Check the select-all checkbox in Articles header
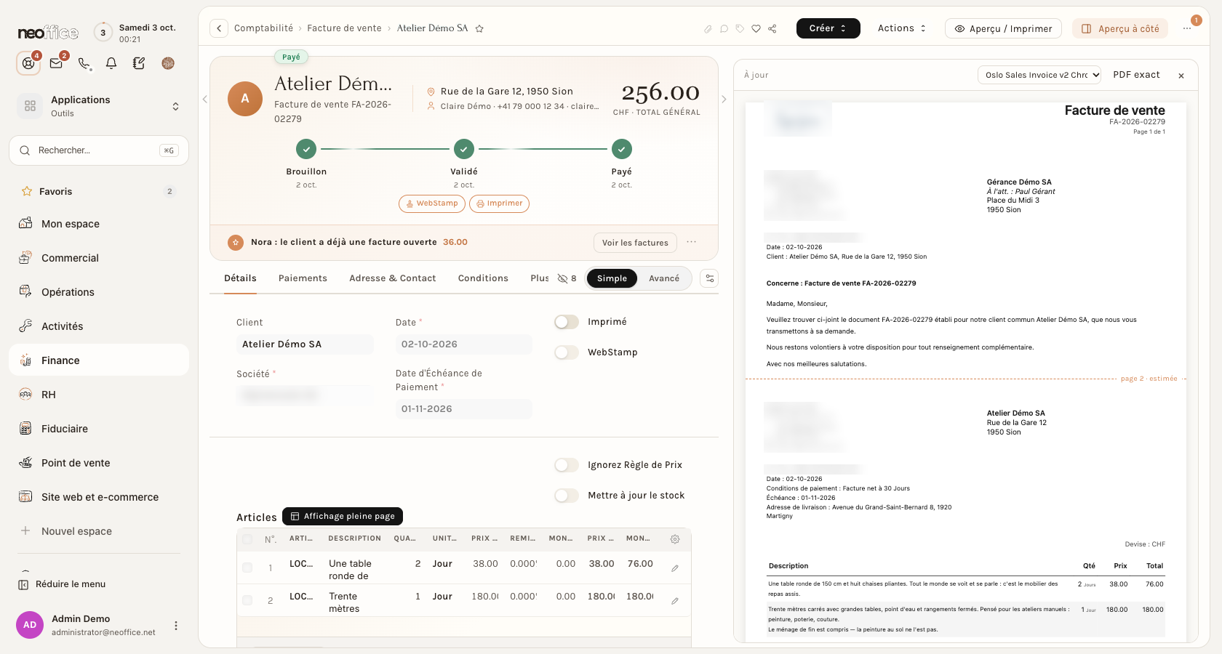This screenshot has height=654, width=1222. point(247,539)
